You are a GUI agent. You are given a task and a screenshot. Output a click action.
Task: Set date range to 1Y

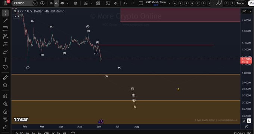[x=53, y=133]
